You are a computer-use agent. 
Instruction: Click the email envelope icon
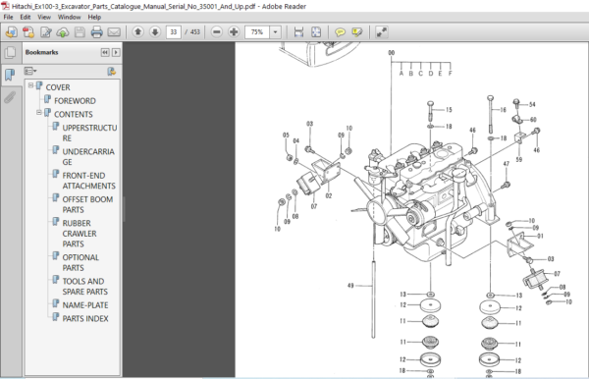click(114, 32)
